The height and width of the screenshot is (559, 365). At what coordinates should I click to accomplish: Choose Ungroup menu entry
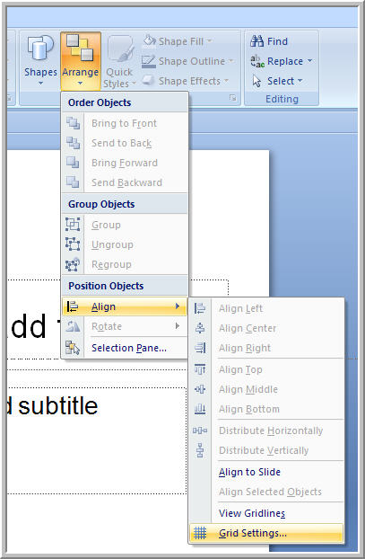125,244
